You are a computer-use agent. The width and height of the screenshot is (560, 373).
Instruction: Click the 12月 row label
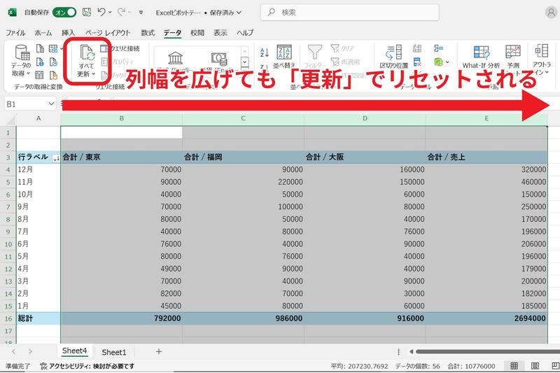[38, 169]
